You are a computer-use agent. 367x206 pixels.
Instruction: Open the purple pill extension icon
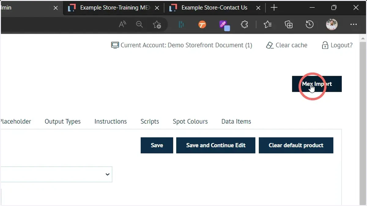pyautogui.click(x=224, y=25)
